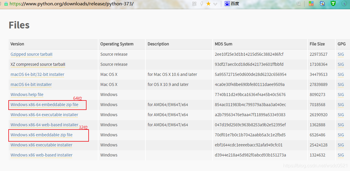Click the green shield T icon

coord(333,4)
